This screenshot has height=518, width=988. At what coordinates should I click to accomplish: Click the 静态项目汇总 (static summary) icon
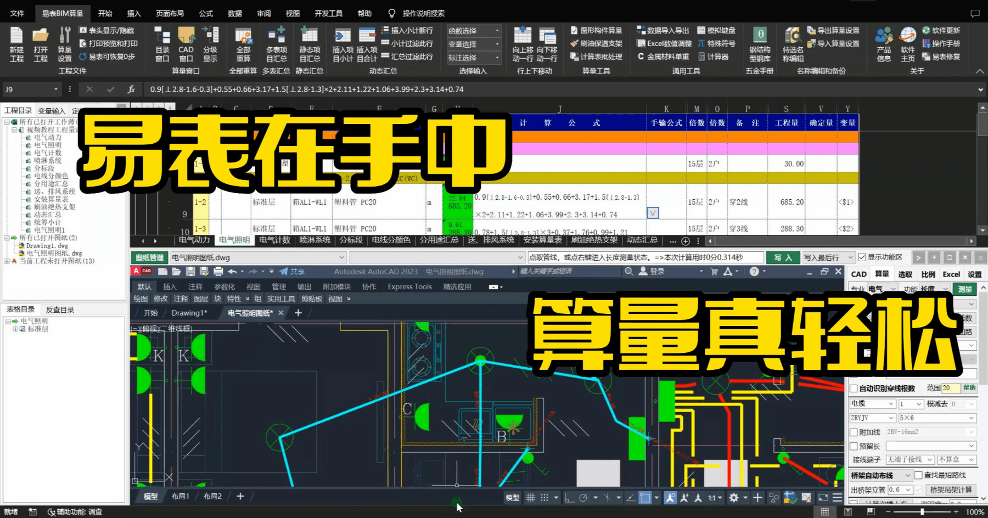coord(310,36)
